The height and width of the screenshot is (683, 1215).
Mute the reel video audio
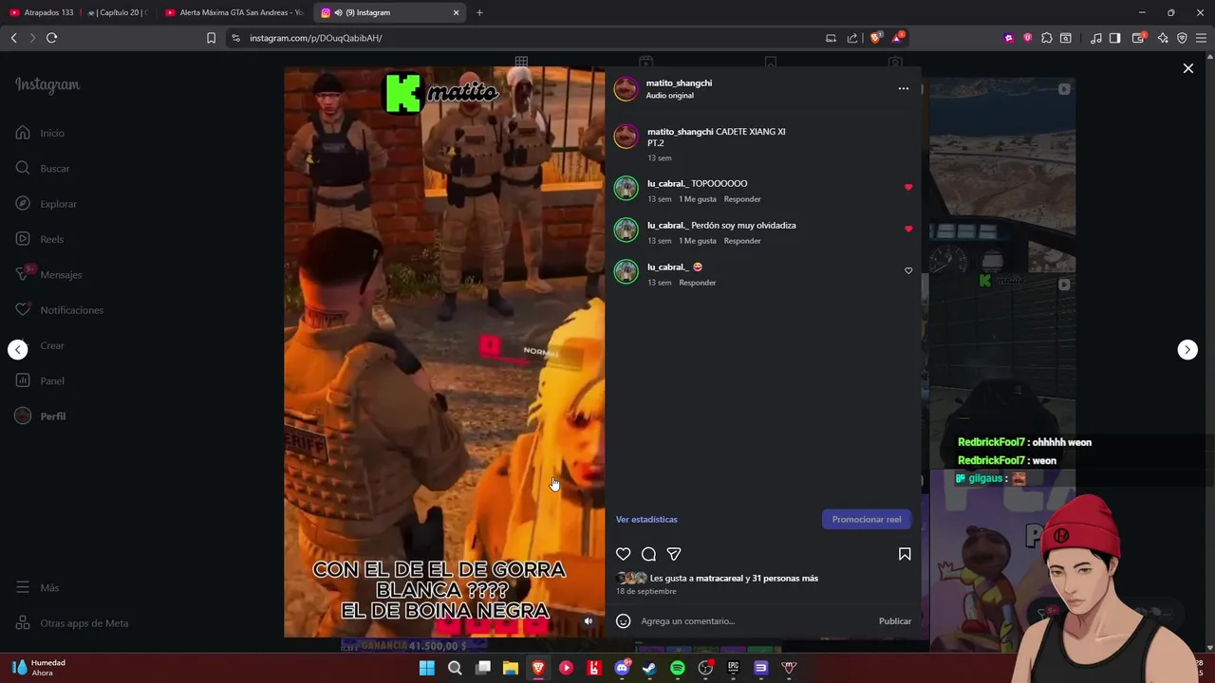point(589,621)
